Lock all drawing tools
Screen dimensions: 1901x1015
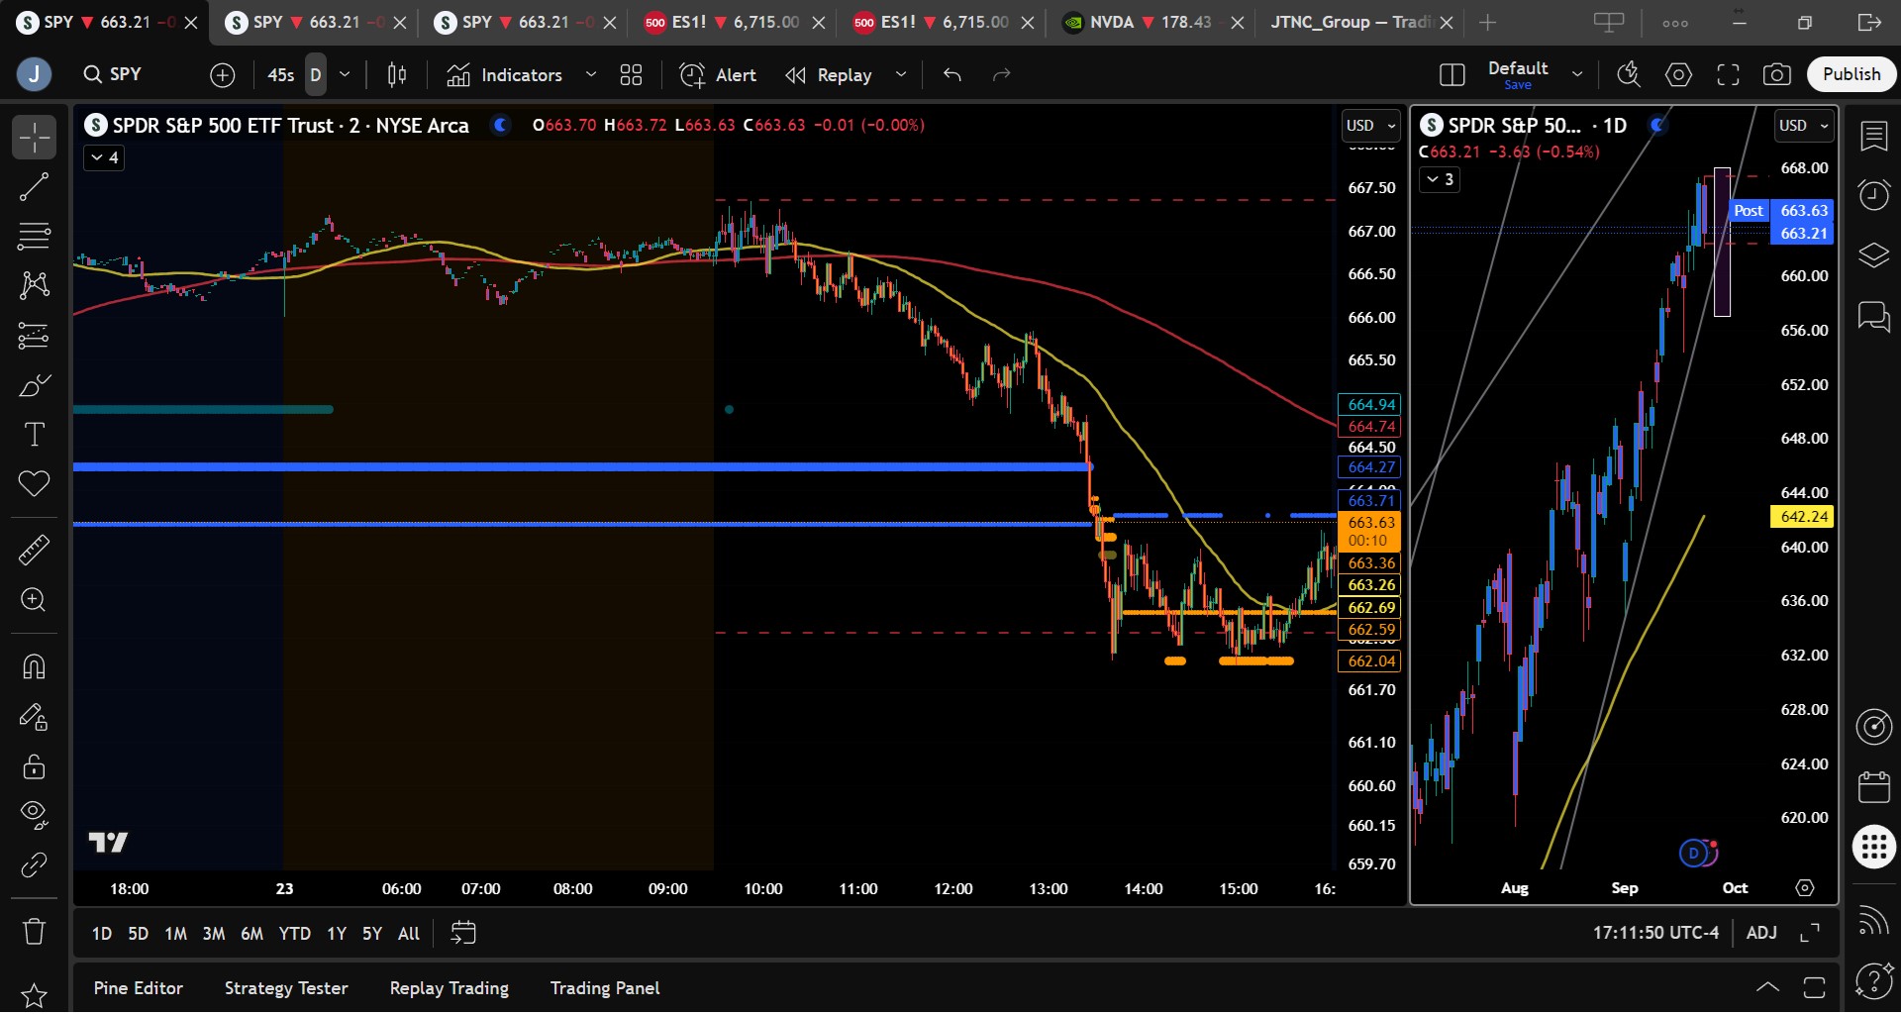point(34,765)
